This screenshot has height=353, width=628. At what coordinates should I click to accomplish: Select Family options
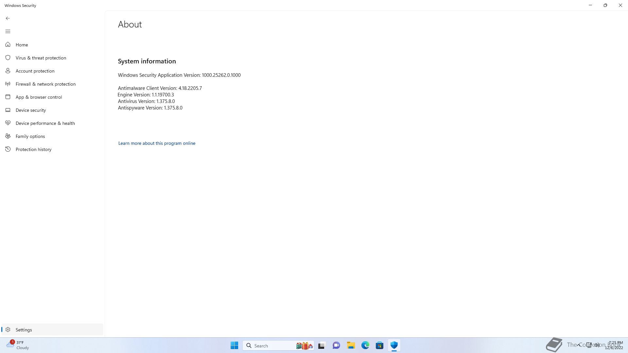[52, 136]
